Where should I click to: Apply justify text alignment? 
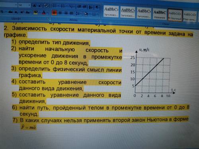click(x=71, y=13)
